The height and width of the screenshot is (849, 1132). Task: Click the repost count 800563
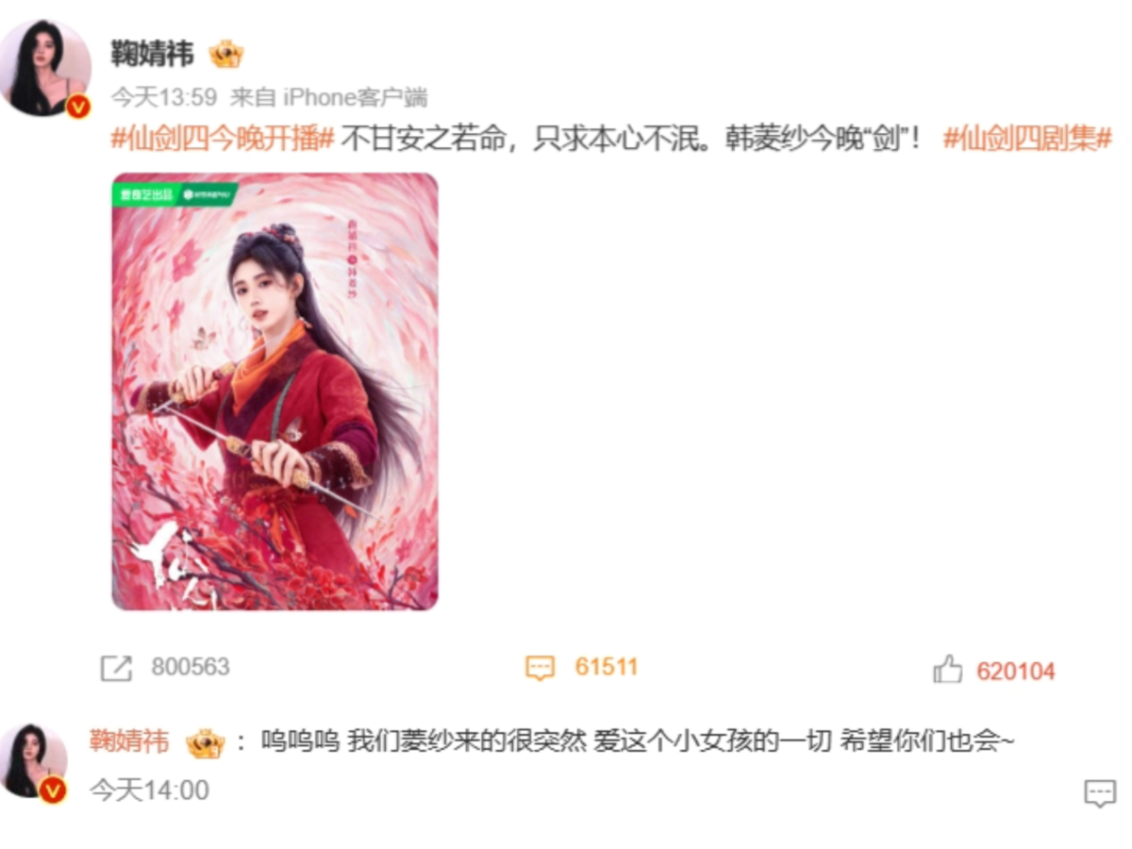point(191,668)
